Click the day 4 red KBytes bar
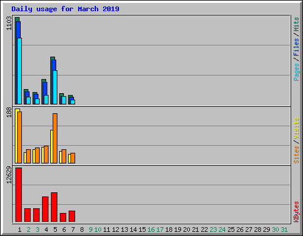This screenshot has width=303, height=236. [45, 209]
